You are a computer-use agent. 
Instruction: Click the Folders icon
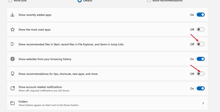click(12, 103)
